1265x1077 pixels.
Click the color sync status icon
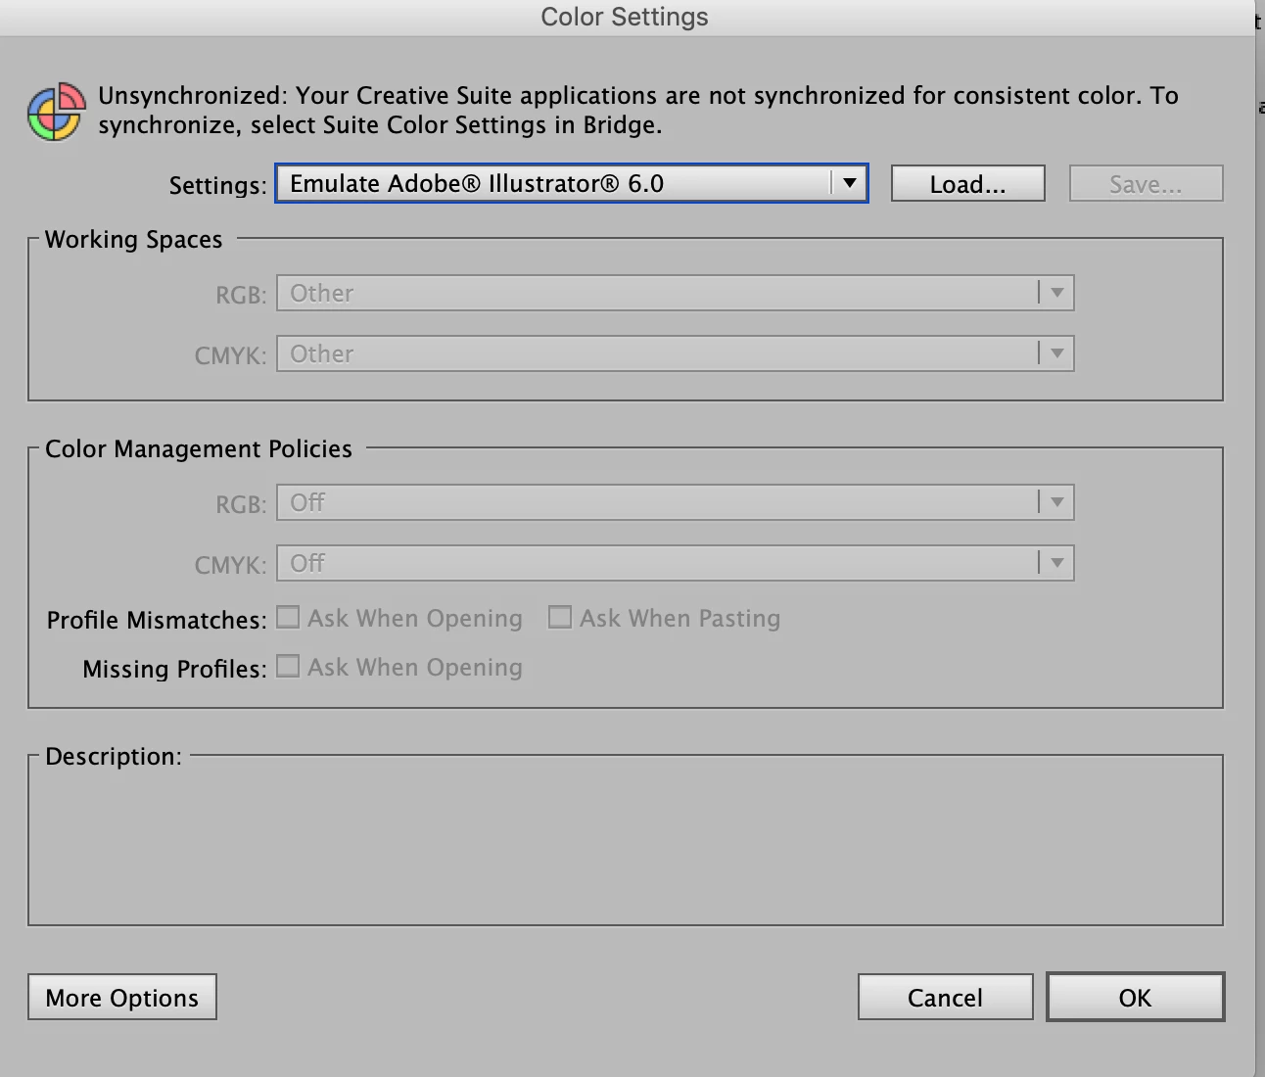pos(55,111)
